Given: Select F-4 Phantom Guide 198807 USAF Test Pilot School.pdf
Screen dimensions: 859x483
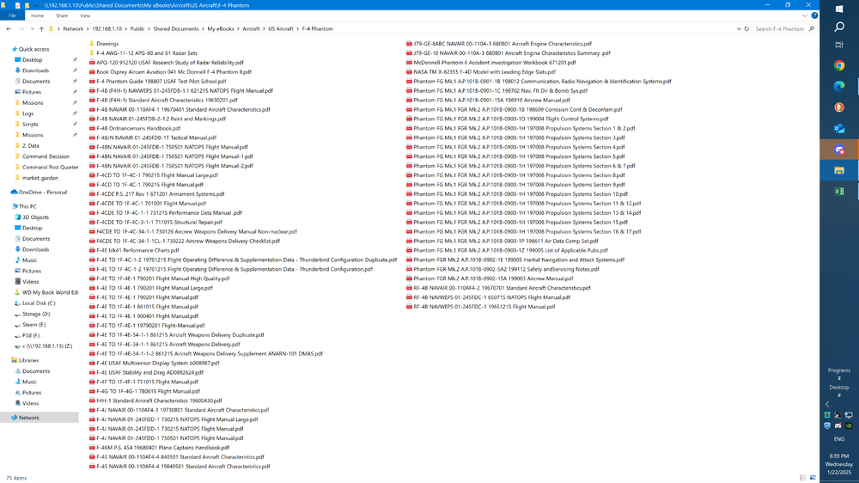Looking at the screenshot, I should pos(158,81).
